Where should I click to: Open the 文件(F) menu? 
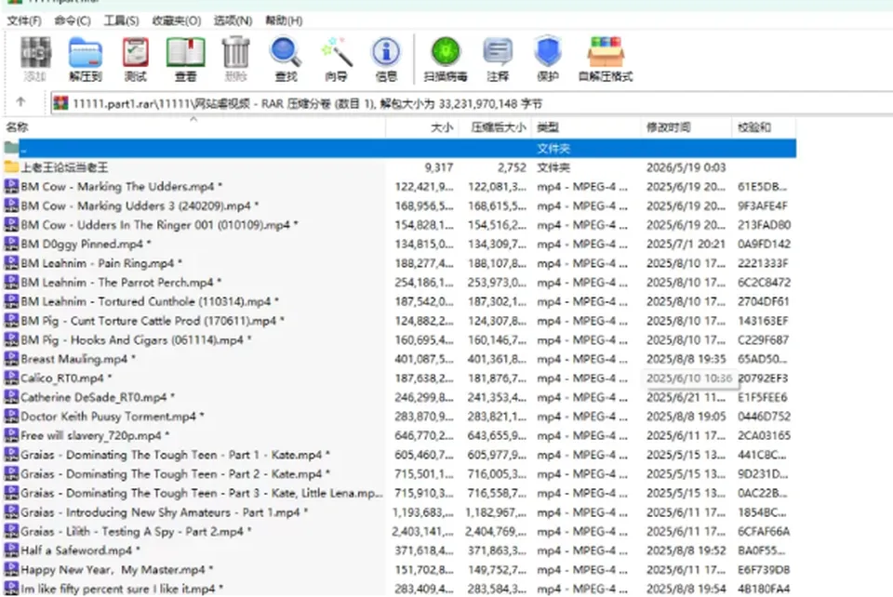pyautogui.click(x=24, y=20)
